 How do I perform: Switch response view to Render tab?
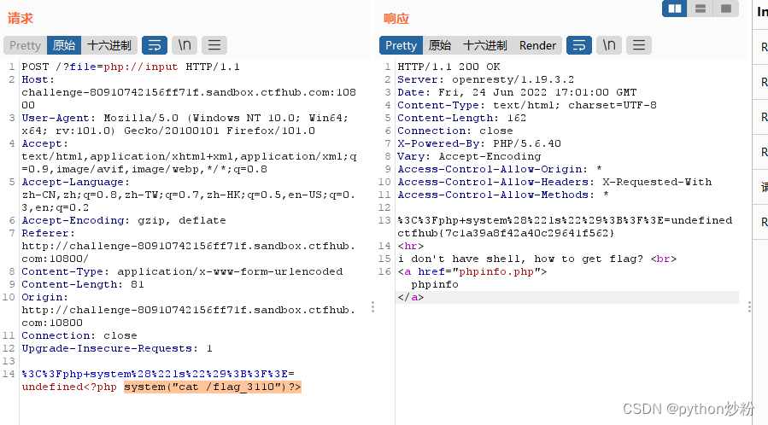537,45
